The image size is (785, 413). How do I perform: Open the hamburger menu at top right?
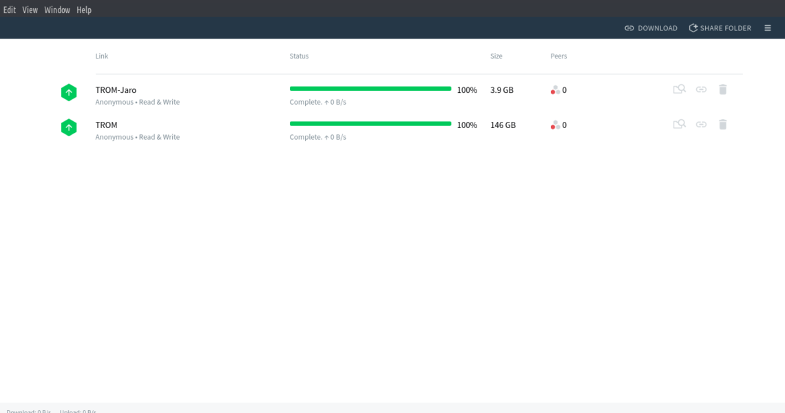coord(767,28)
